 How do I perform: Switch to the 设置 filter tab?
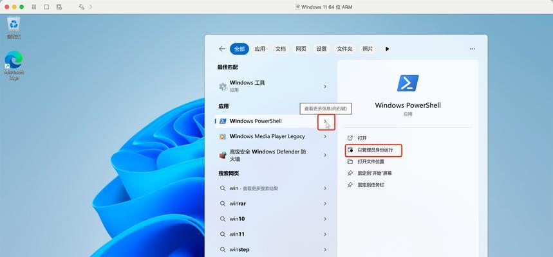(321, 49)
